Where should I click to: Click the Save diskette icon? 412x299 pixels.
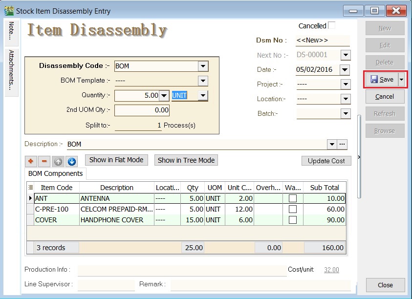click(x=375, y=80)
